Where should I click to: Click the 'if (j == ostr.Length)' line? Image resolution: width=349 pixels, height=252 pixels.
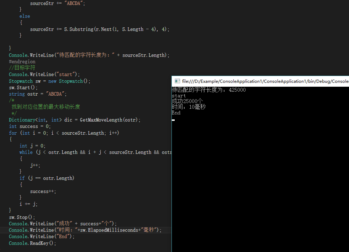point(47,178)
